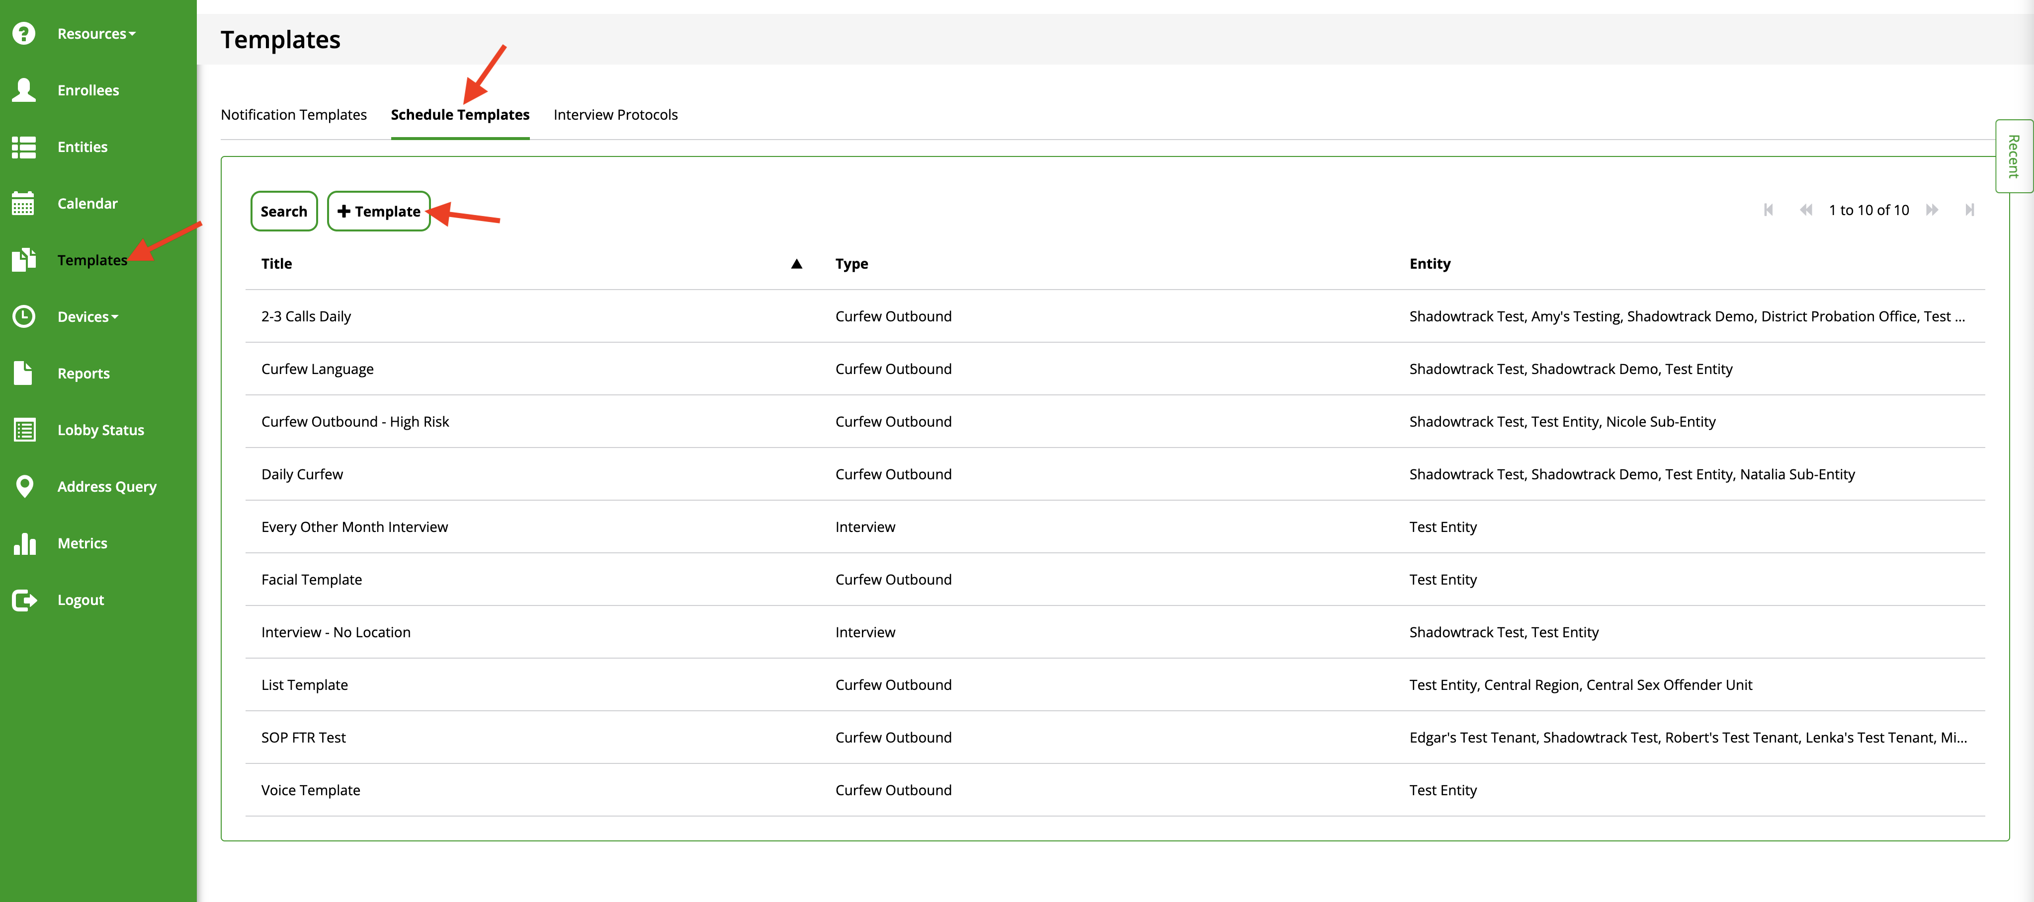Click Interview type of Every Other Month Interview
Screen dimensions: 2034x902
(865, 527)
